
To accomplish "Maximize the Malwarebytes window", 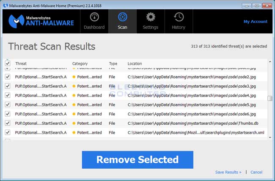I will [257, 6].
